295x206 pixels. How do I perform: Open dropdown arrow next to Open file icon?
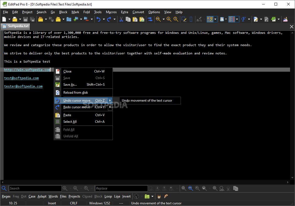pos(20,19)
